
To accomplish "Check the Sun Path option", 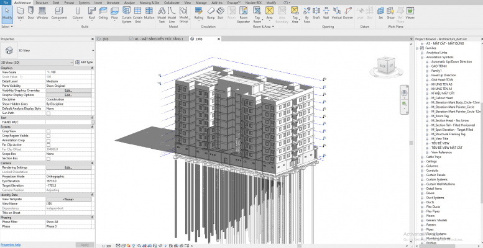I will pyautogui.click(x=48, y=112).
